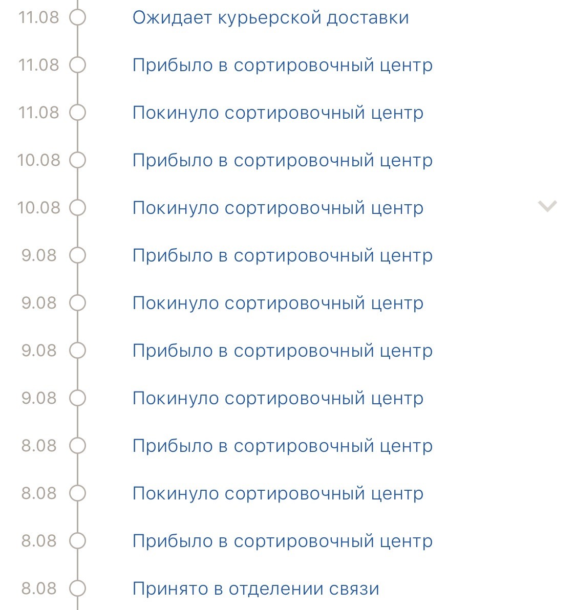Click the circle marker for 10.08 Прибыло
The height and width of the screenshot is (610, 576).
click(x=77, y=160)
